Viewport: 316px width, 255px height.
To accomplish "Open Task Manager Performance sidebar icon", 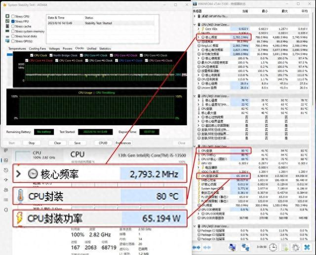I will click(6, 160).
